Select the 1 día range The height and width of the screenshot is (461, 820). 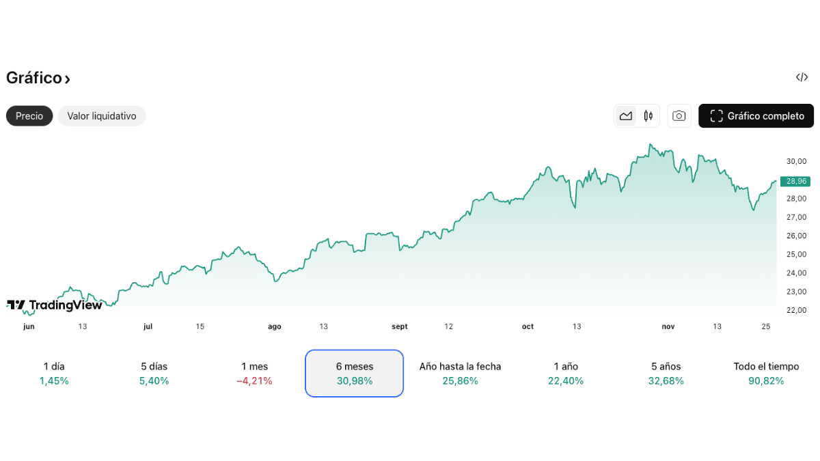coord(54,374)
